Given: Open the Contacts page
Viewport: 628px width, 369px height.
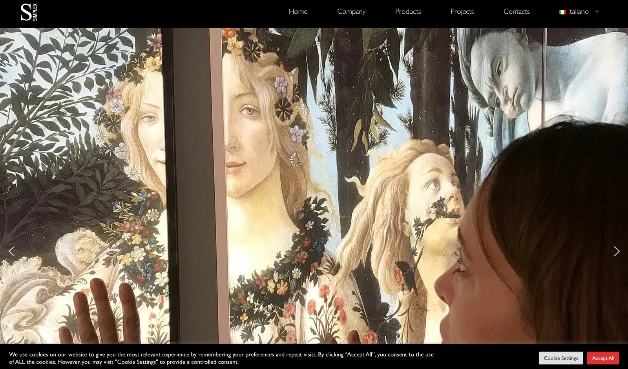Looking at the screenshot, I should pyautogui.click(x=517, y=11).
